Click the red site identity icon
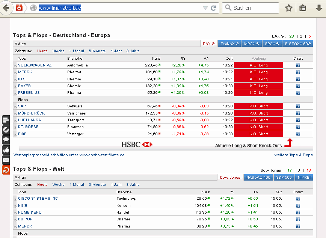 pyautogui.click(x=19, y=8)
